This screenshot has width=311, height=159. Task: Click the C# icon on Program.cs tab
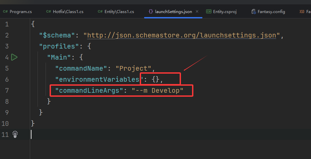[5, 12]
